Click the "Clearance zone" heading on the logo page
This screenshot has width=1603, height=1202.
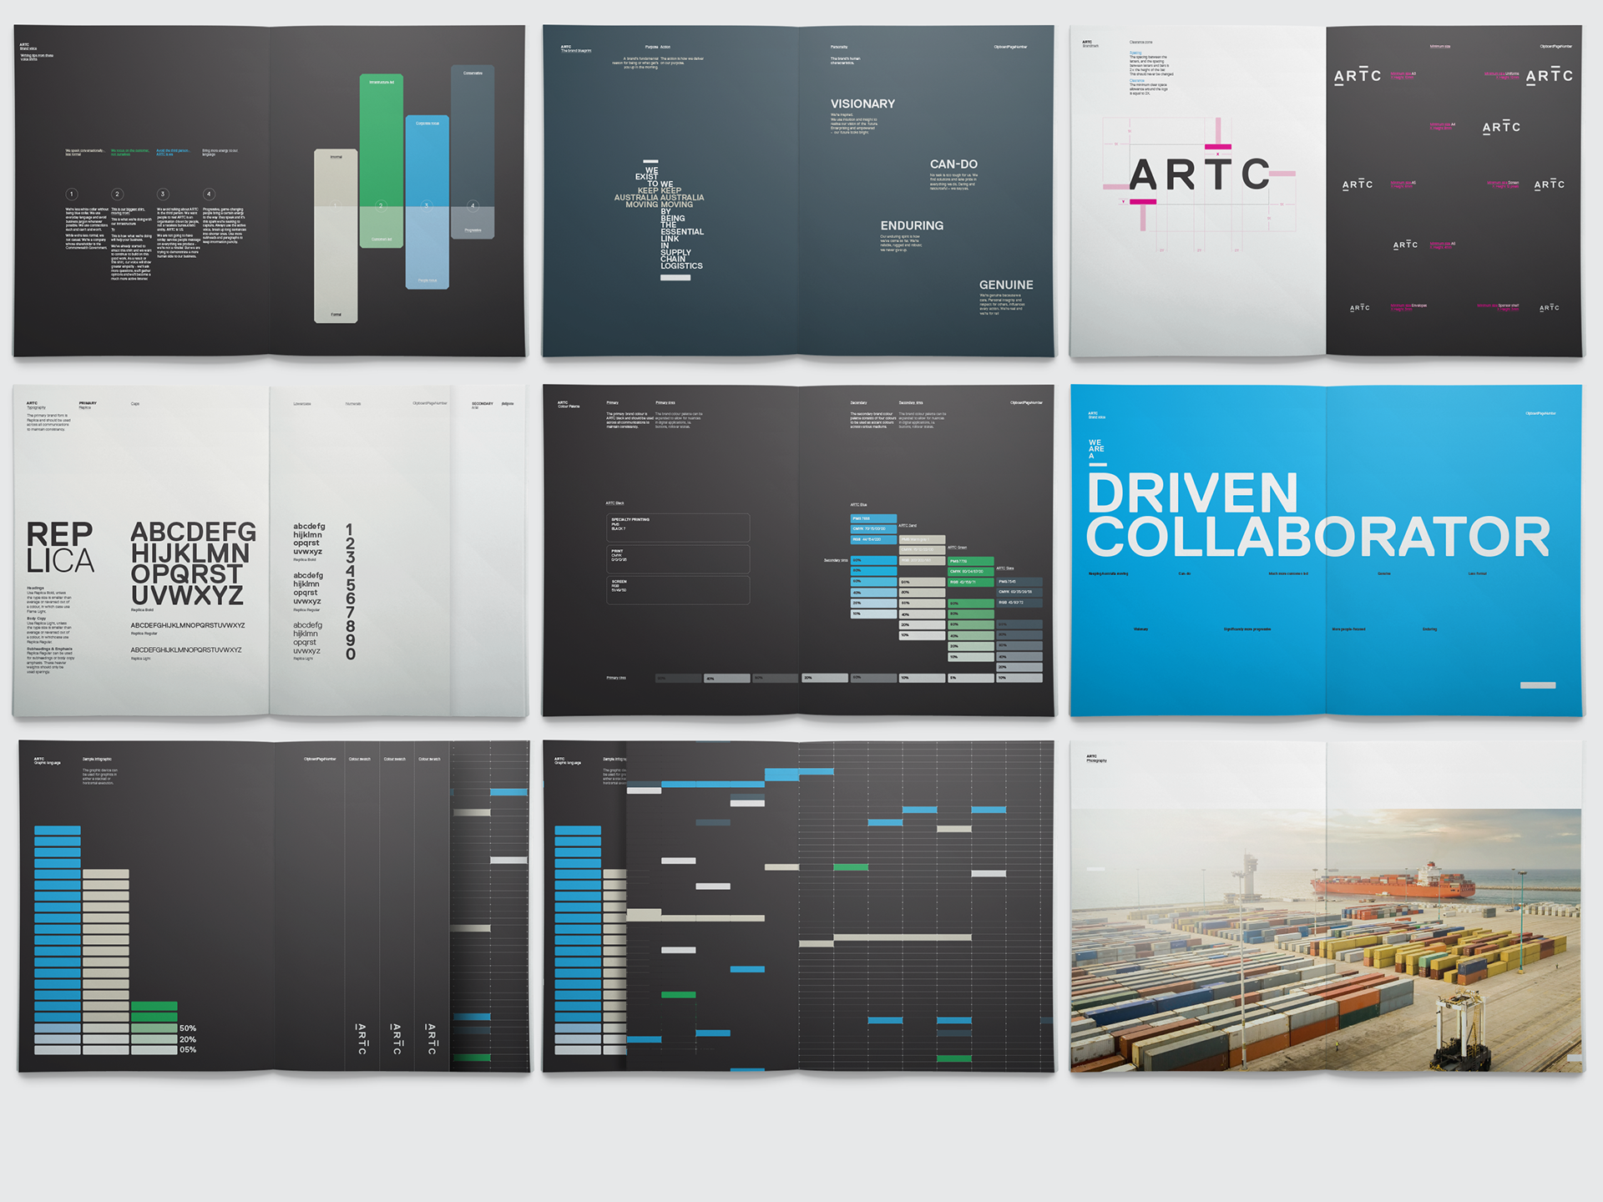pos(1140,42)
